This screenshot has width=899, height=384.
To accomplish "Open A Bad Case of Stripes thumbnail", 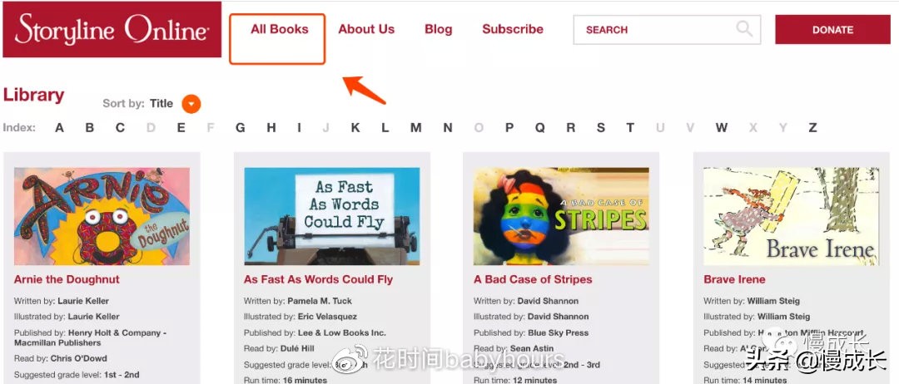I will [x=561, y=216].
